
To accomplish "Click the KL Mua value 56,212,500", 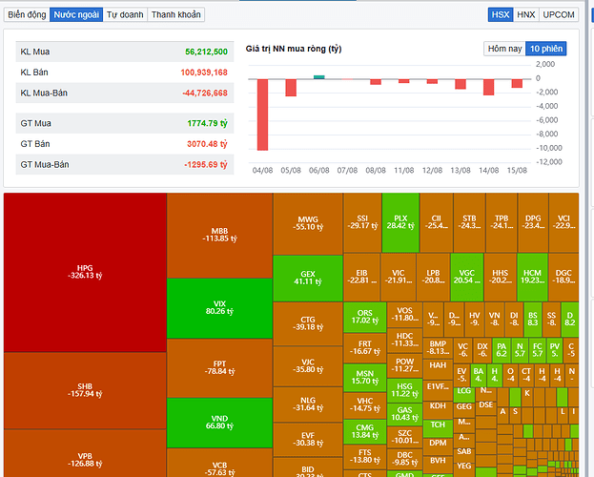I will point(206,52).
